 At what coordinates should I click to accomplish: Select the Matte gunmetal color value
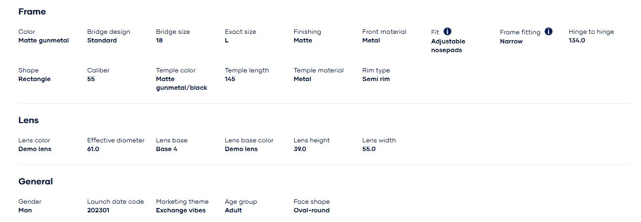[x=44, y=41]
